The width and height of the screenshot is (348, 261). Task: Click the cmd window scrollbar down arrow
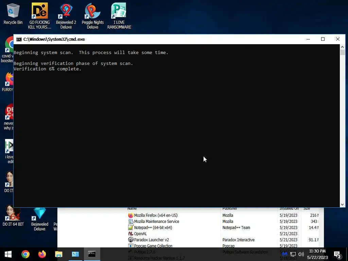pos(343,204)
